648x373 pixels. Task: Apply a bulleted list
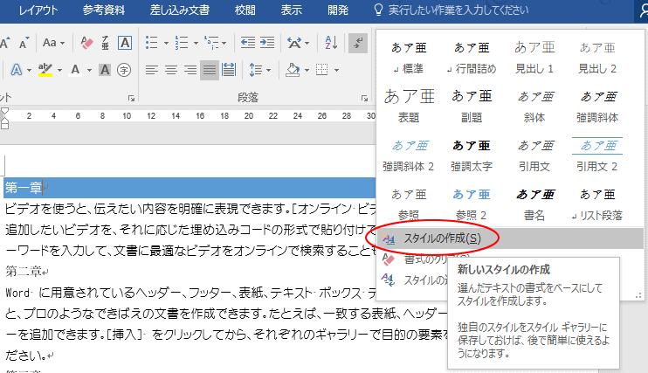tap(152, 43)
